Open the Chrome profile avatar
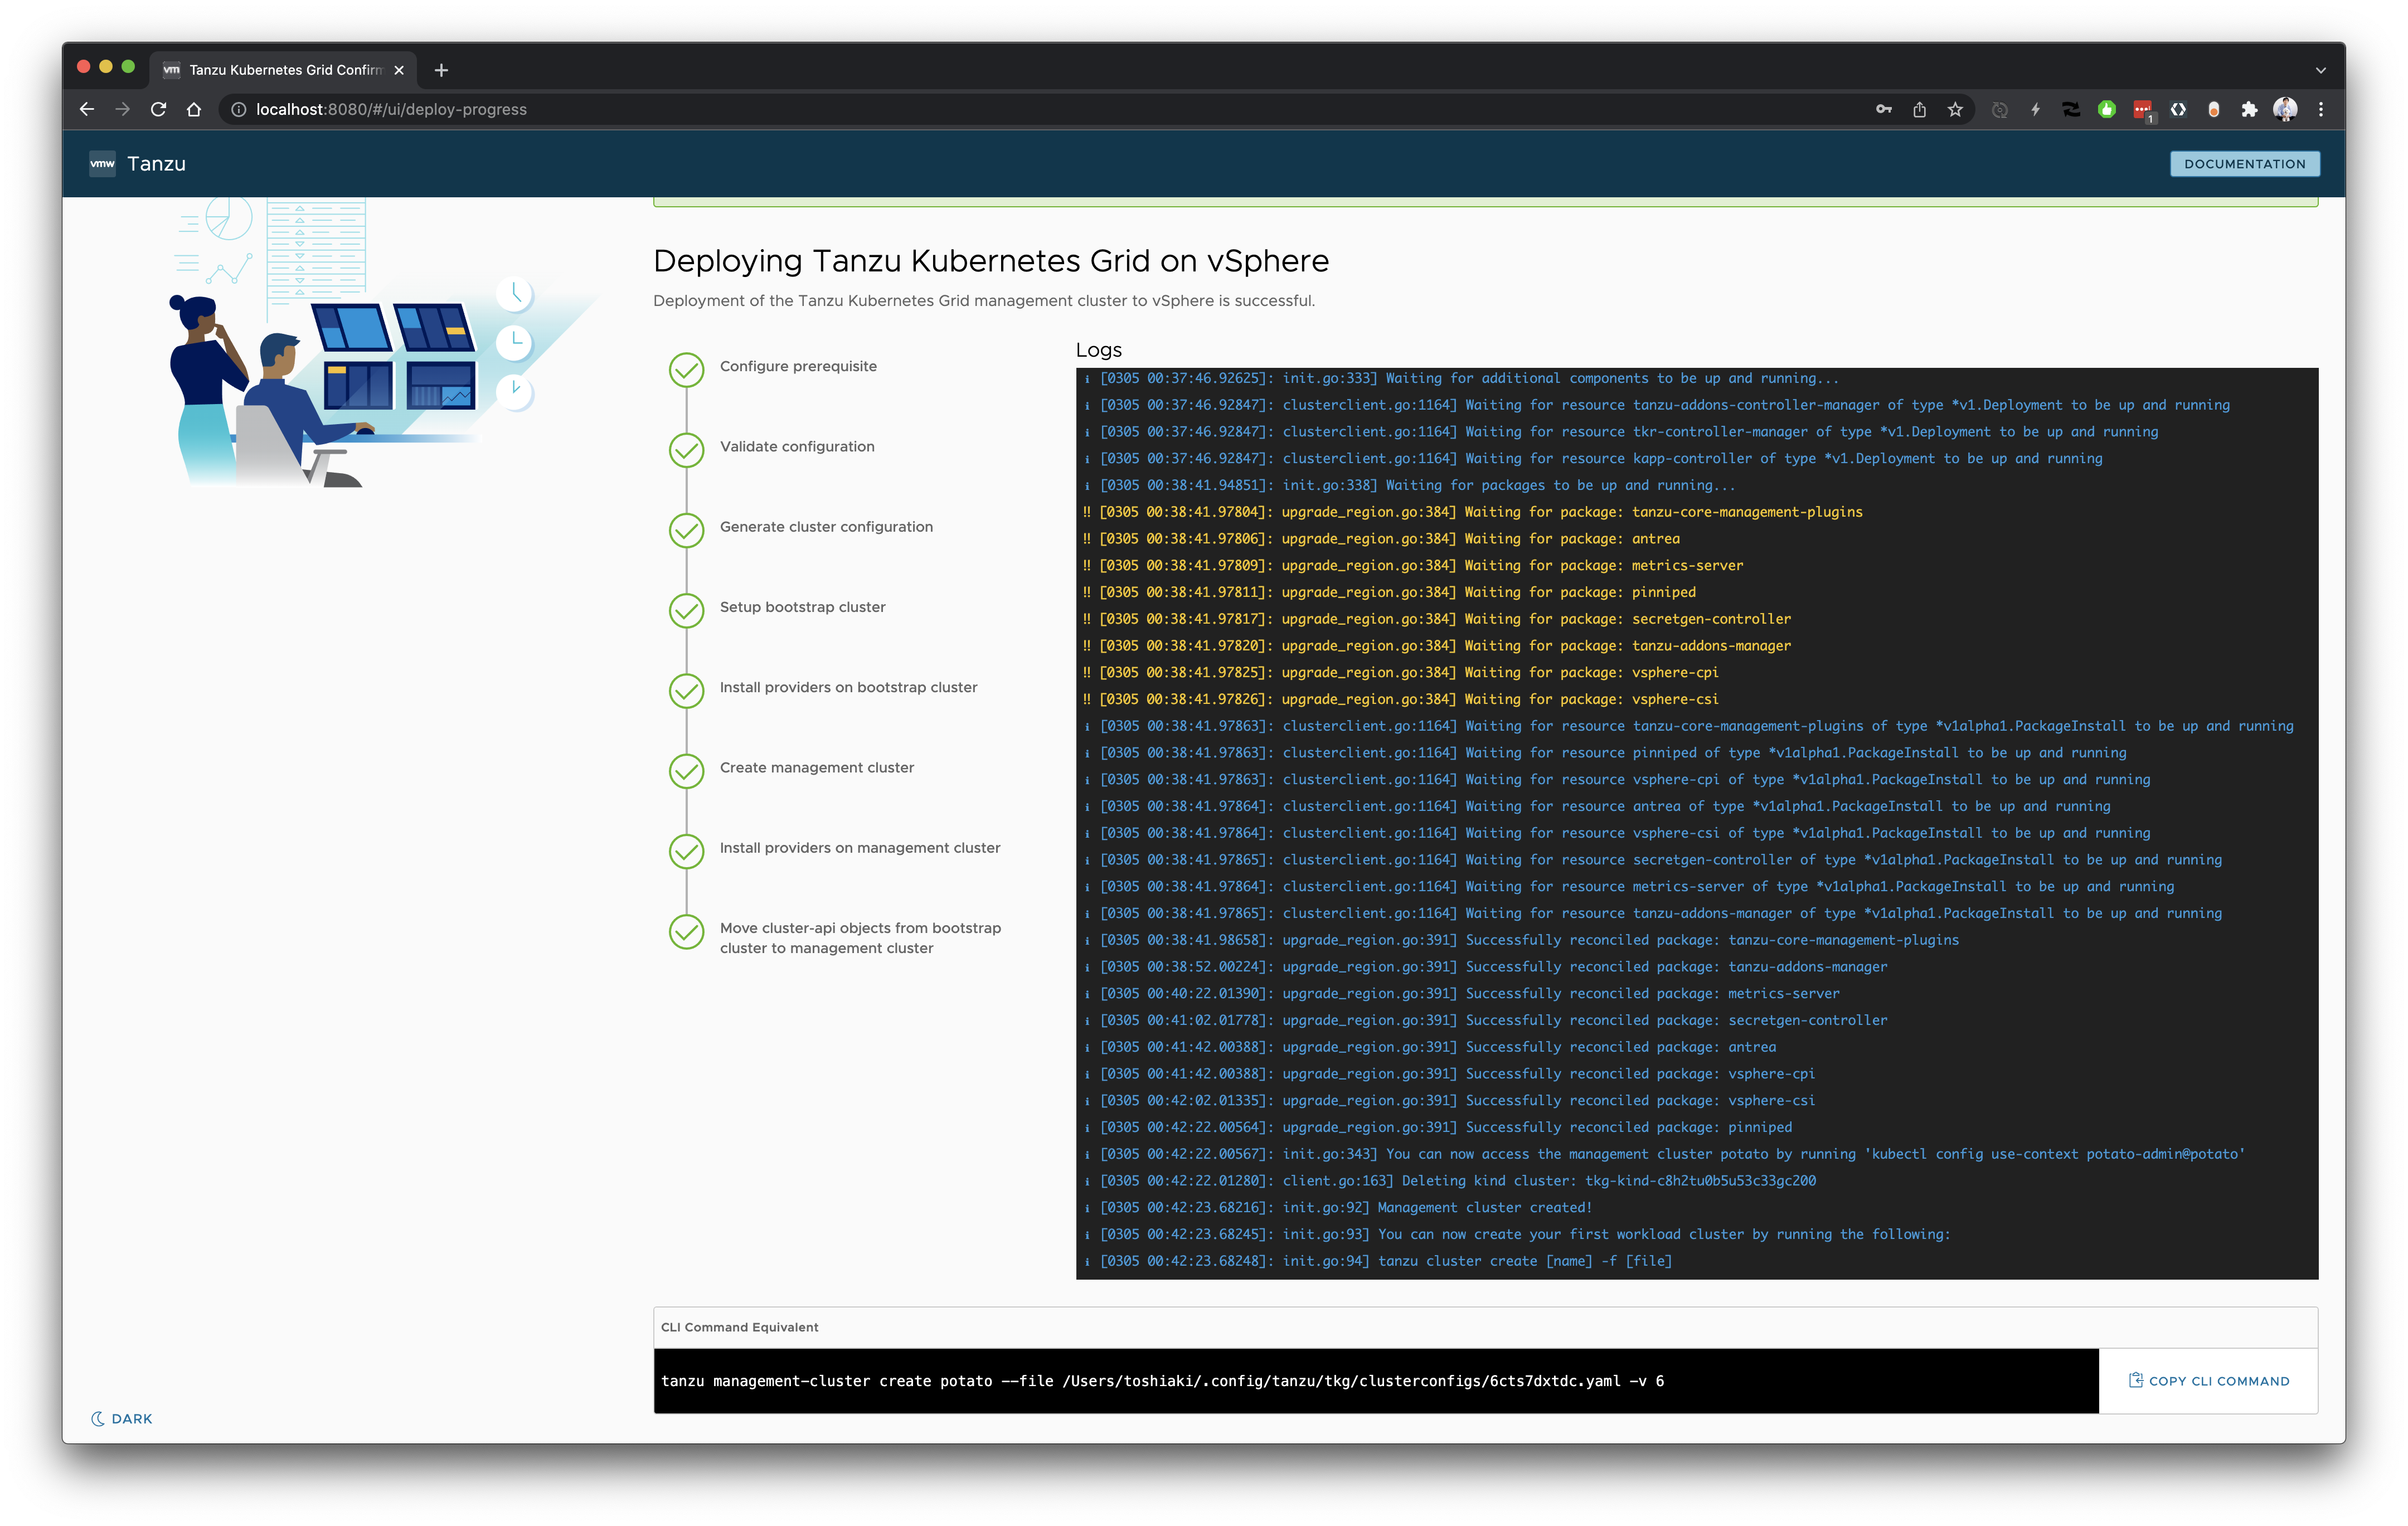Viewport: 2408px width, 1526px height. (2286, 110)
